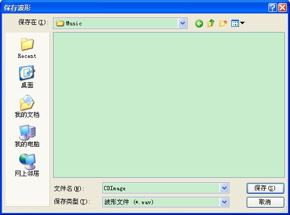The image size is (290, 215).
Task: Open the Recent places shortcut
Action: (x=27, y=48)
